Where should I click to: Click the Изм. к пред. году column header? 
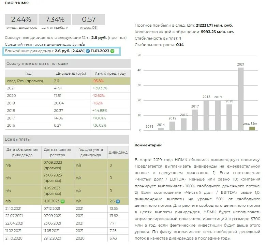click(110, 73)
